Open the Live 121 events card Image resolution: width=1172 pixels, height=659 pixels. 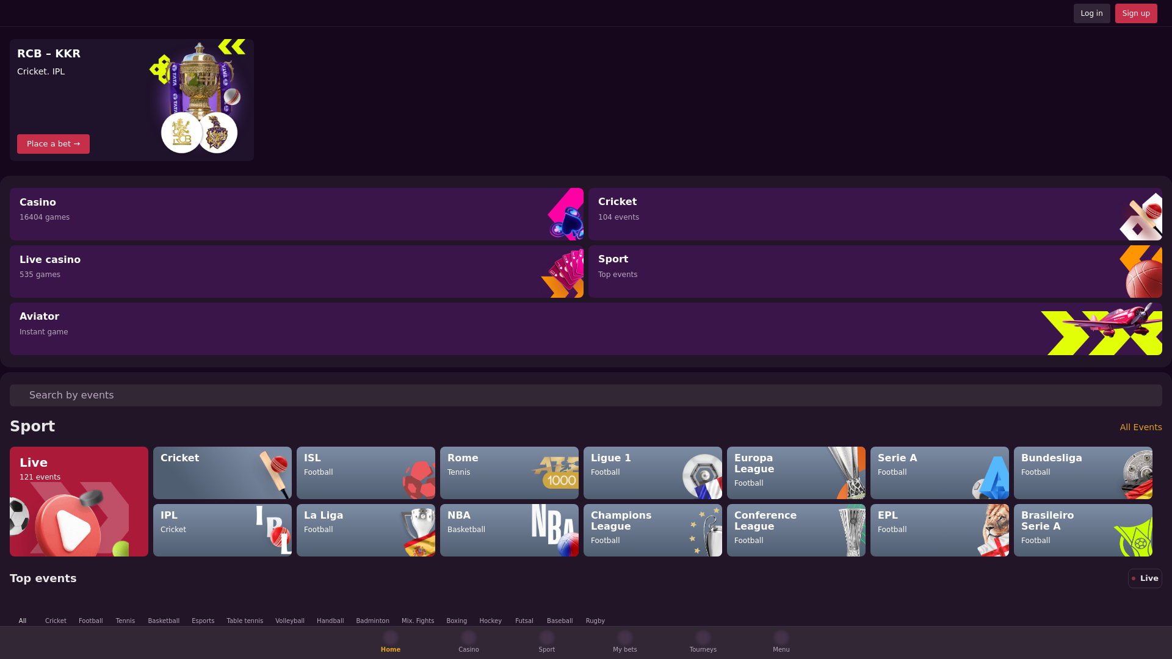79,502
